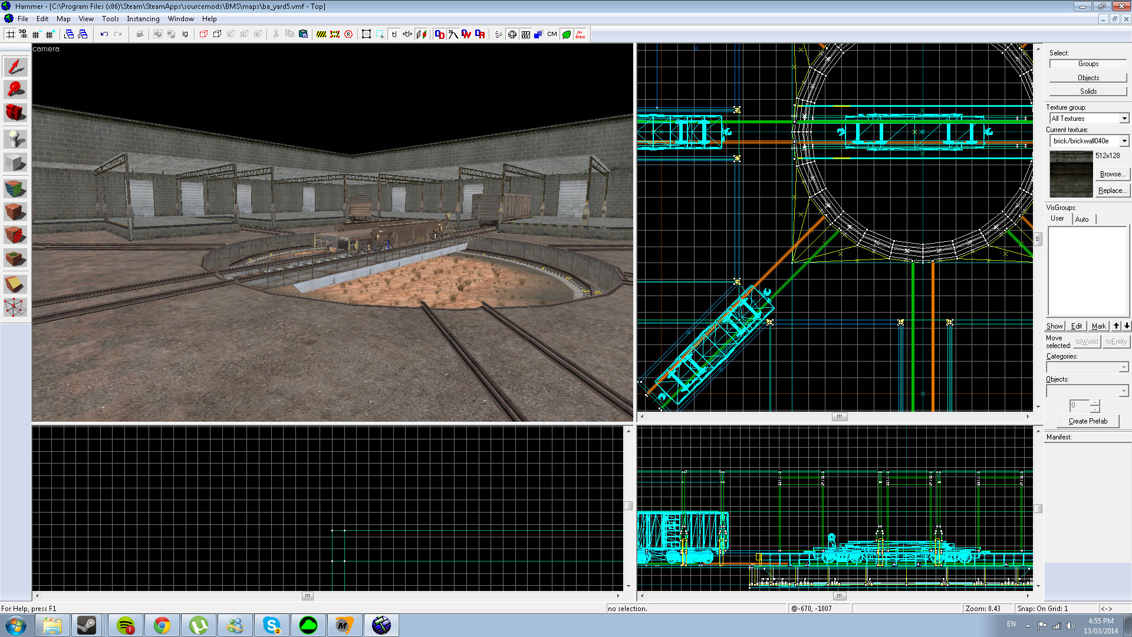Open the Instancing menu

tap(143, 19)
